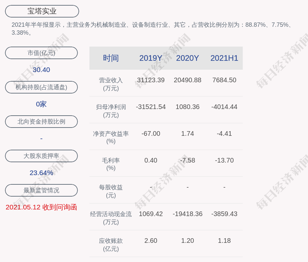This screenshot has width=308, height=262.
Task: Open the 最新监管情况 label pill
Action: (41, 190)
